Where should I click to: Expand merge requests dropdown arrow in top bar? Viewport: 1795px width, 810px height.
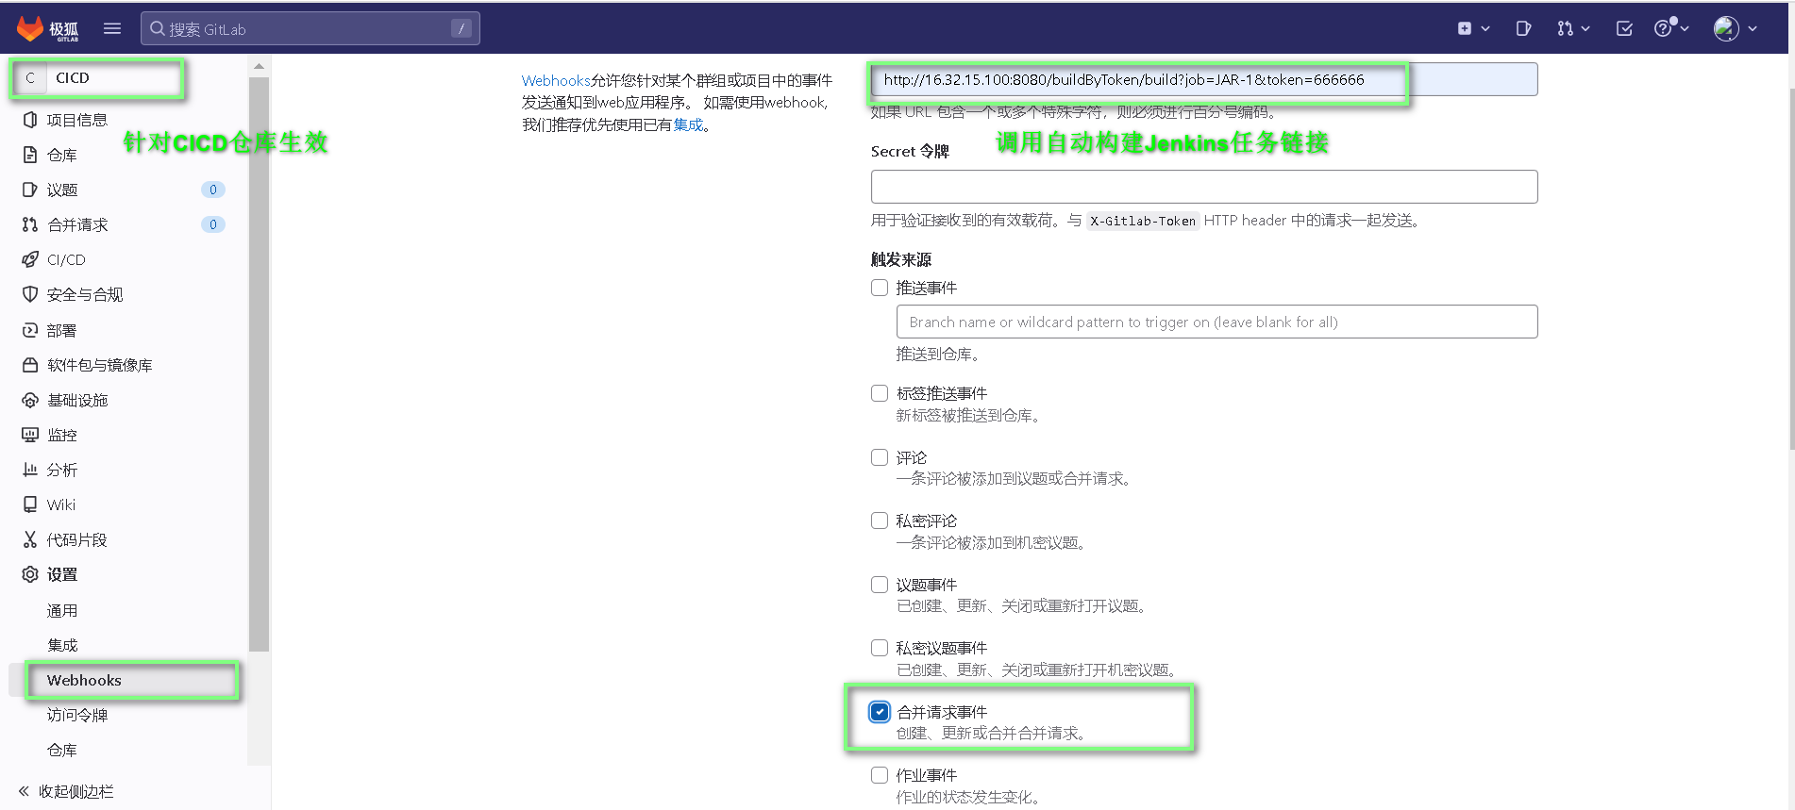1585,29
